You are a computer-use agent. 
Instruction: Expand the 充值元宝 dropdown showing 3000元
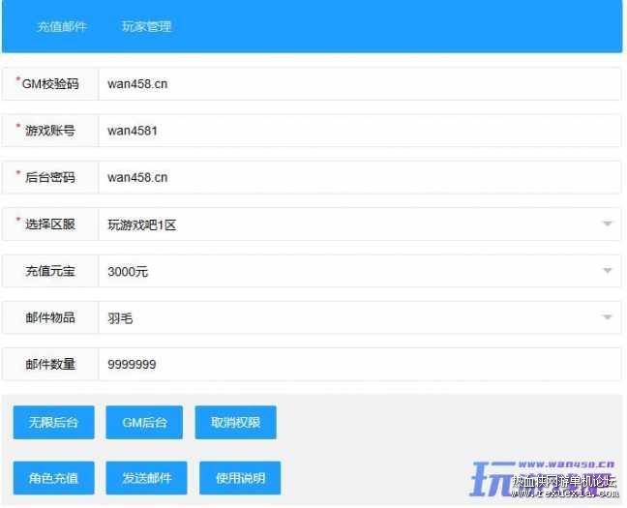348,272
